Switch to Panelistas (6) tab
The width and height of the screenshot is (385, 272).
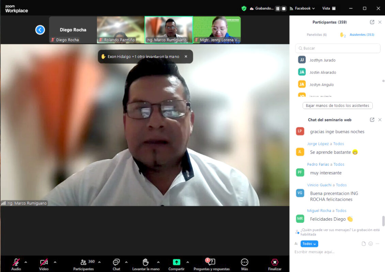coord(317,35)
